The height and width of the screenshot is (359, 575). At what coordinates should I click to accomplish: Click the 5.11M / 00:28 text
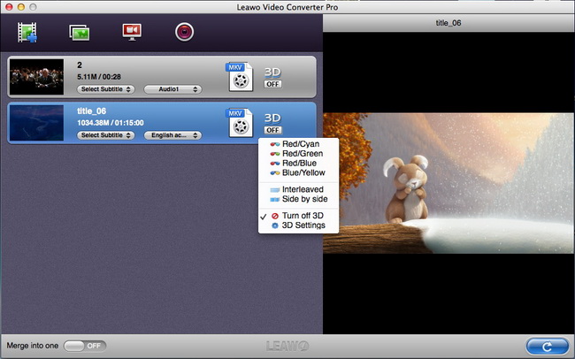coord(99,77)
